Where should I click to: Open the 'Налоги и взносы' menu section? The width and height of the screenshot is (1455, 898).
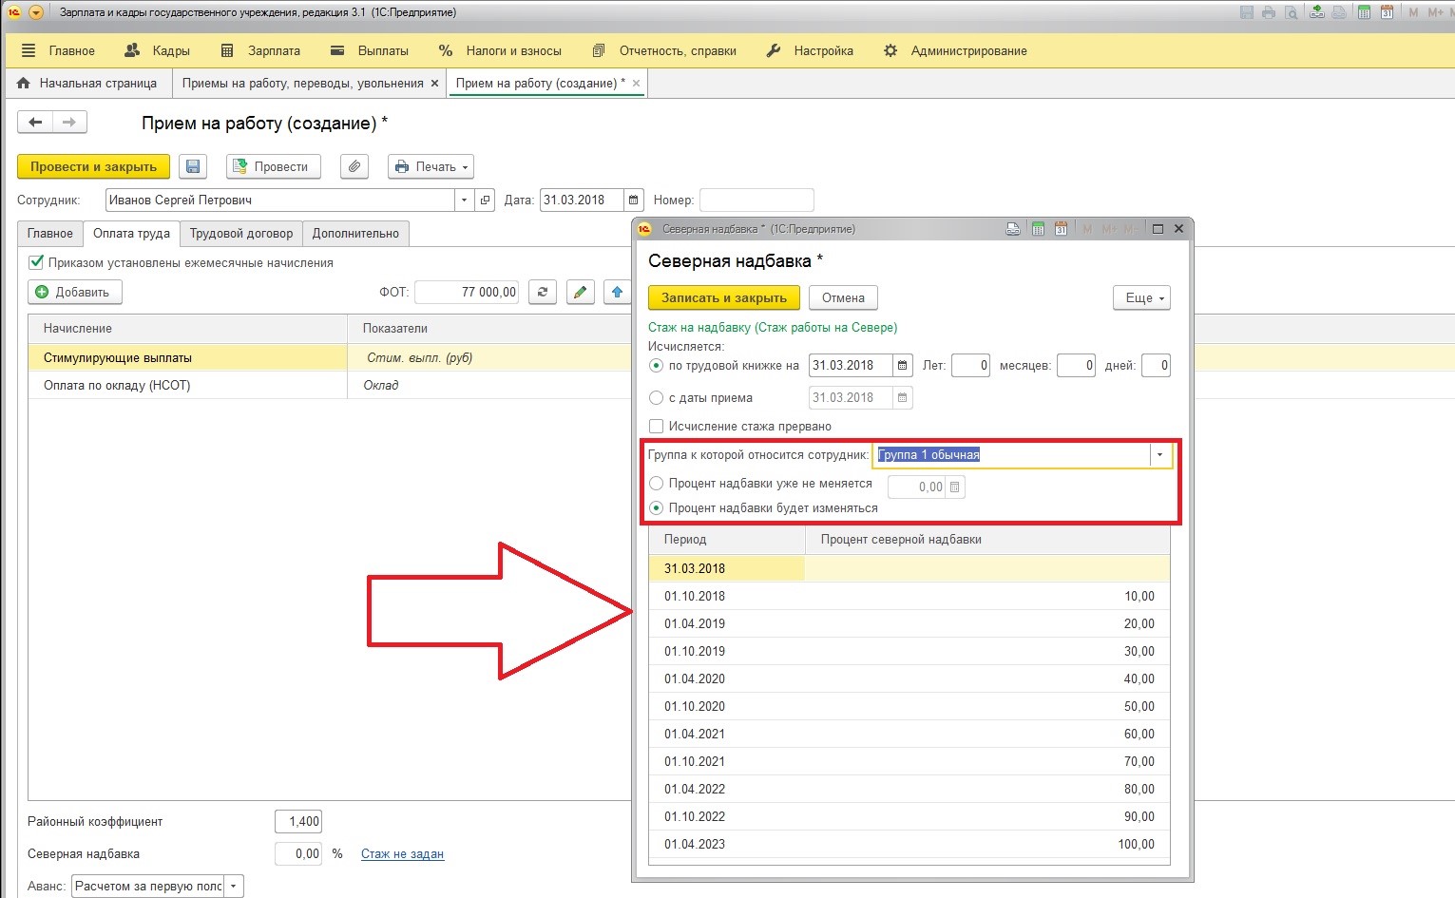pyautogui.click(x=500, y=50)
